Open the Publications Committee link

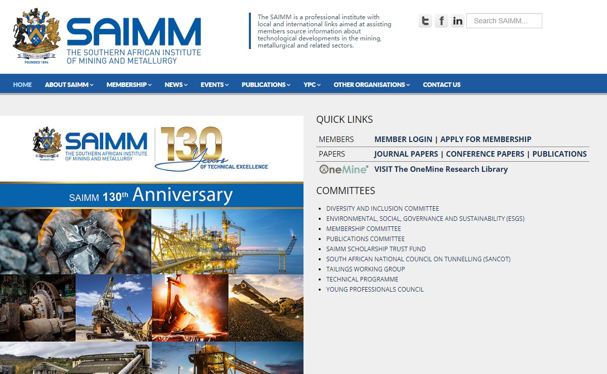pyautogui.click(x=365, y=239)
